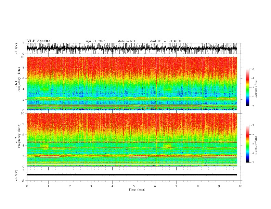Click the 'start UT = 23:40:0' header text
Image resolution: width=271 pixels, height=209 pixels.
(x=165, y=41)
